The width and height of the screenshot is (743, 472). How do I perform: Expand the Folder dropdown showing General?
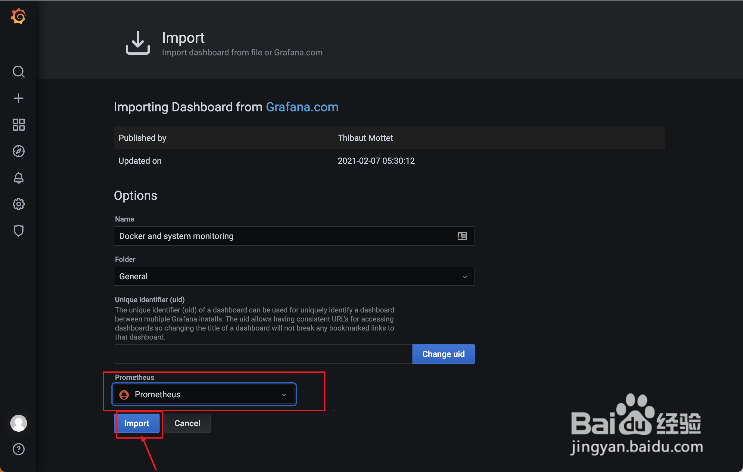point(294,276)
